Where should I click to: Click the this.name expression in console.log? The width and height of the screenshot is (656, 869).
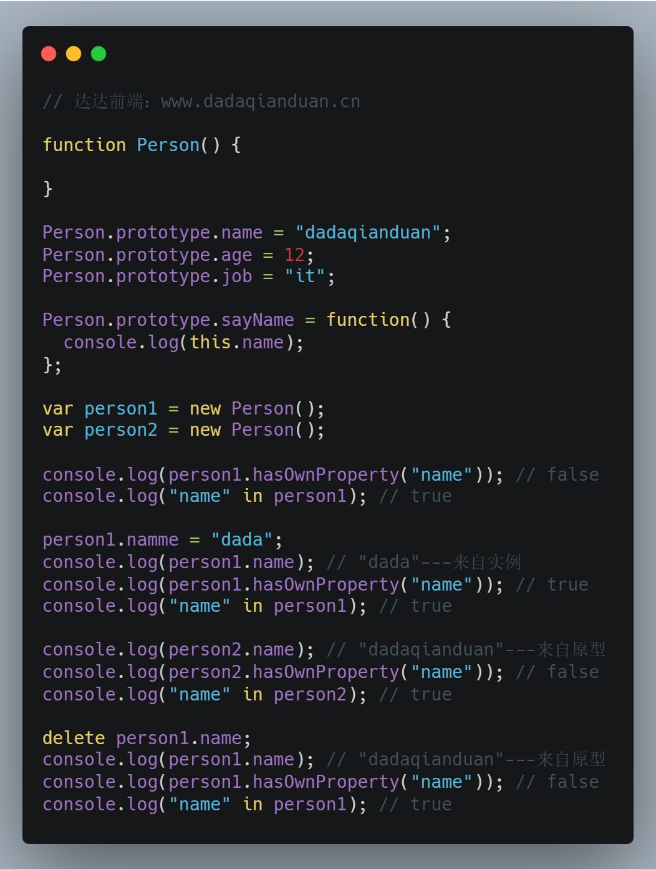click(x=236, y=342)
